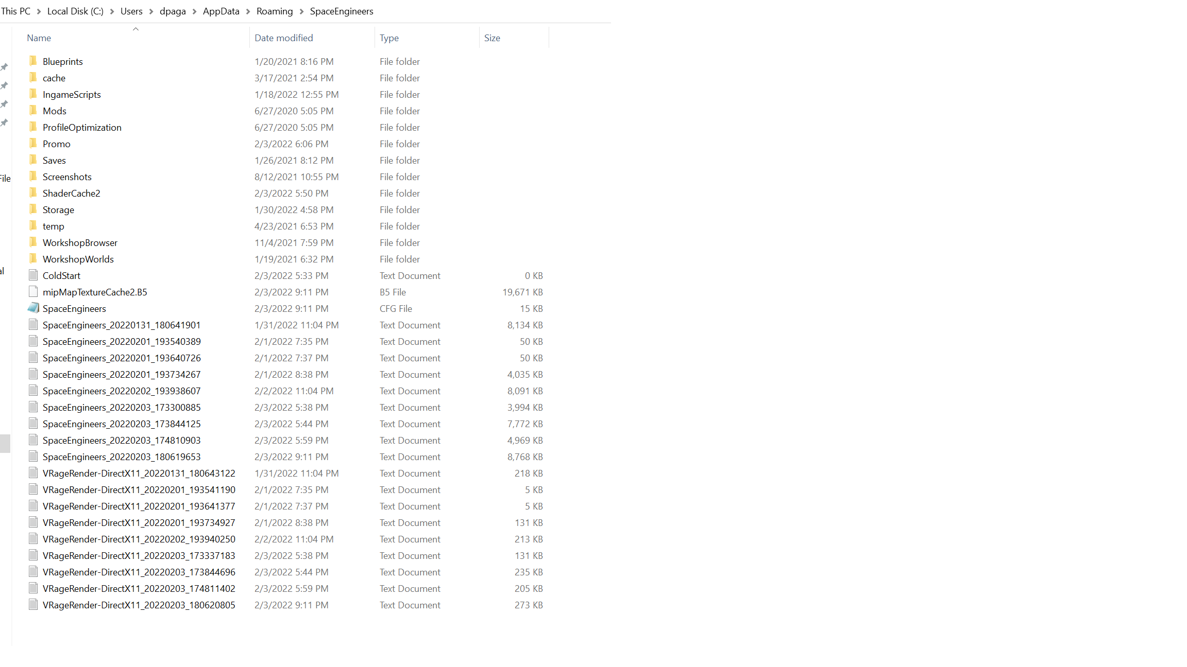Go to Local Disk (C:) breadcrumb
This screenshot has width=1187, height=667.
tap(75, 11)
